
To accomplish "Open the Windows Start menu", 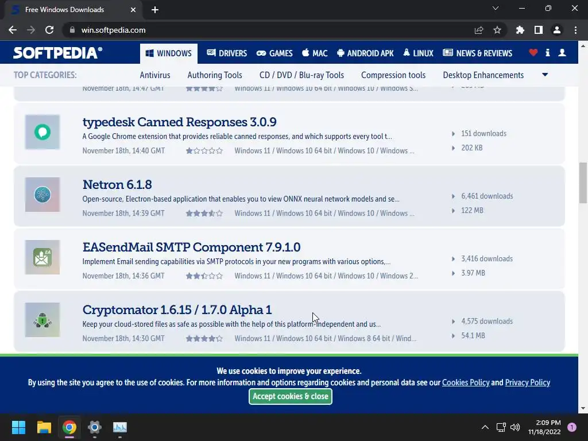I will (x=18, y=427).
